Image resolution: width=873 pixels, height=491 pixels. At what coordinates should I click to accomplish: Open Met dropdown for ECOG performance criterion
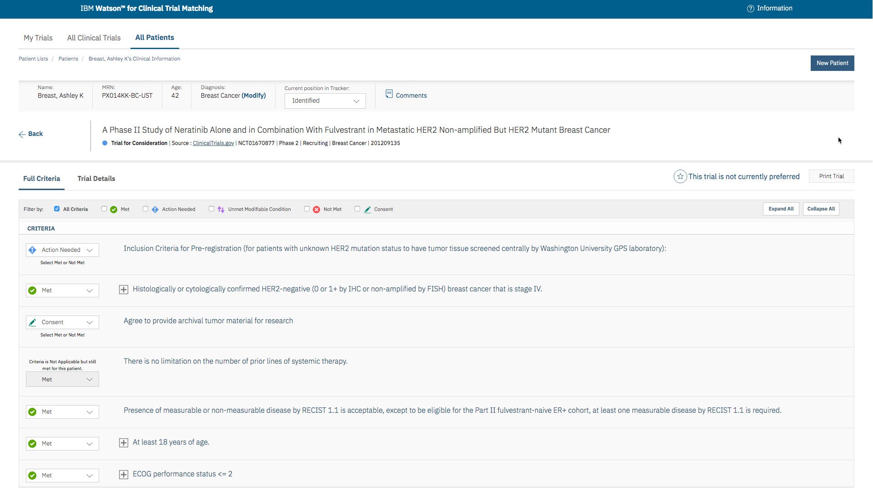point(62,476)
